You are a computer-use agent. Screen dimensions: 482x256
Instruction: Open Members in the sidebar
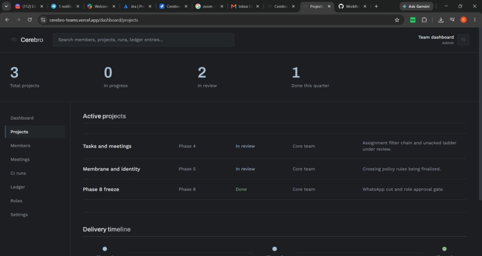20,146
